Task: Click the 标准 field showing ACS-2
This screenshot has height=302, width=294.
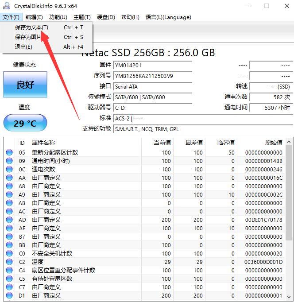Action: pyautogui.click(x=203, y=118)
